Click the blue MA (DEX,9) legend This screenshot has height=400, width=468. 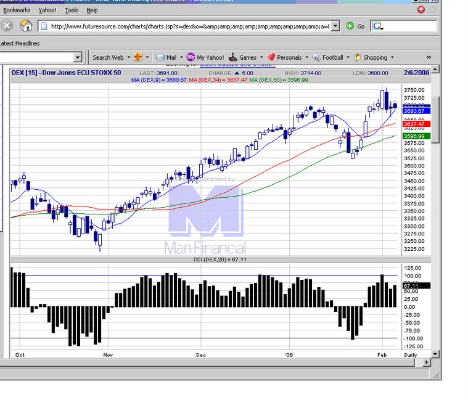coord(159,80)
